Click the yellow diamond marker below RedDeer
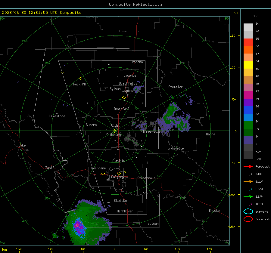The image size is (271, 253). tap(124, 98)
